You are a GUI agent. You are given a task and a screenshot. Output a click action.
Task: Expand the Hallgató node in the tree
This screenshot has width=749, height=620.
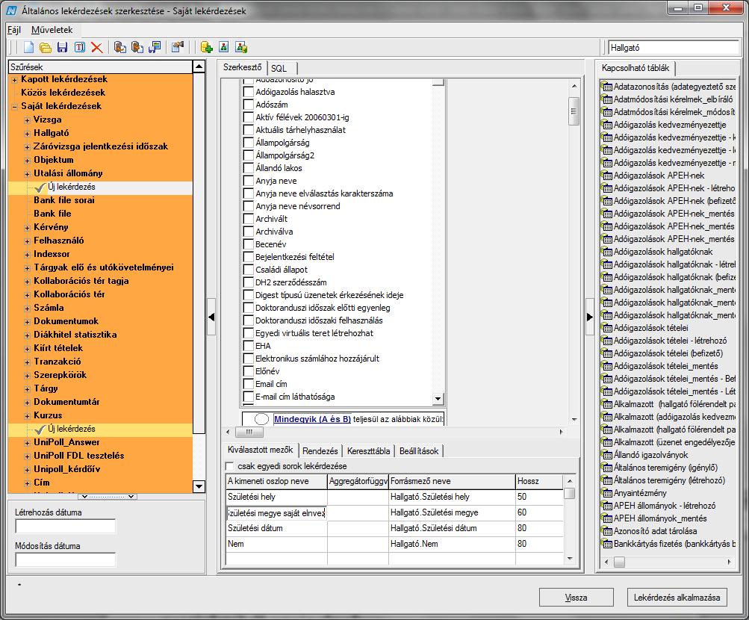(x=27, y=133)
